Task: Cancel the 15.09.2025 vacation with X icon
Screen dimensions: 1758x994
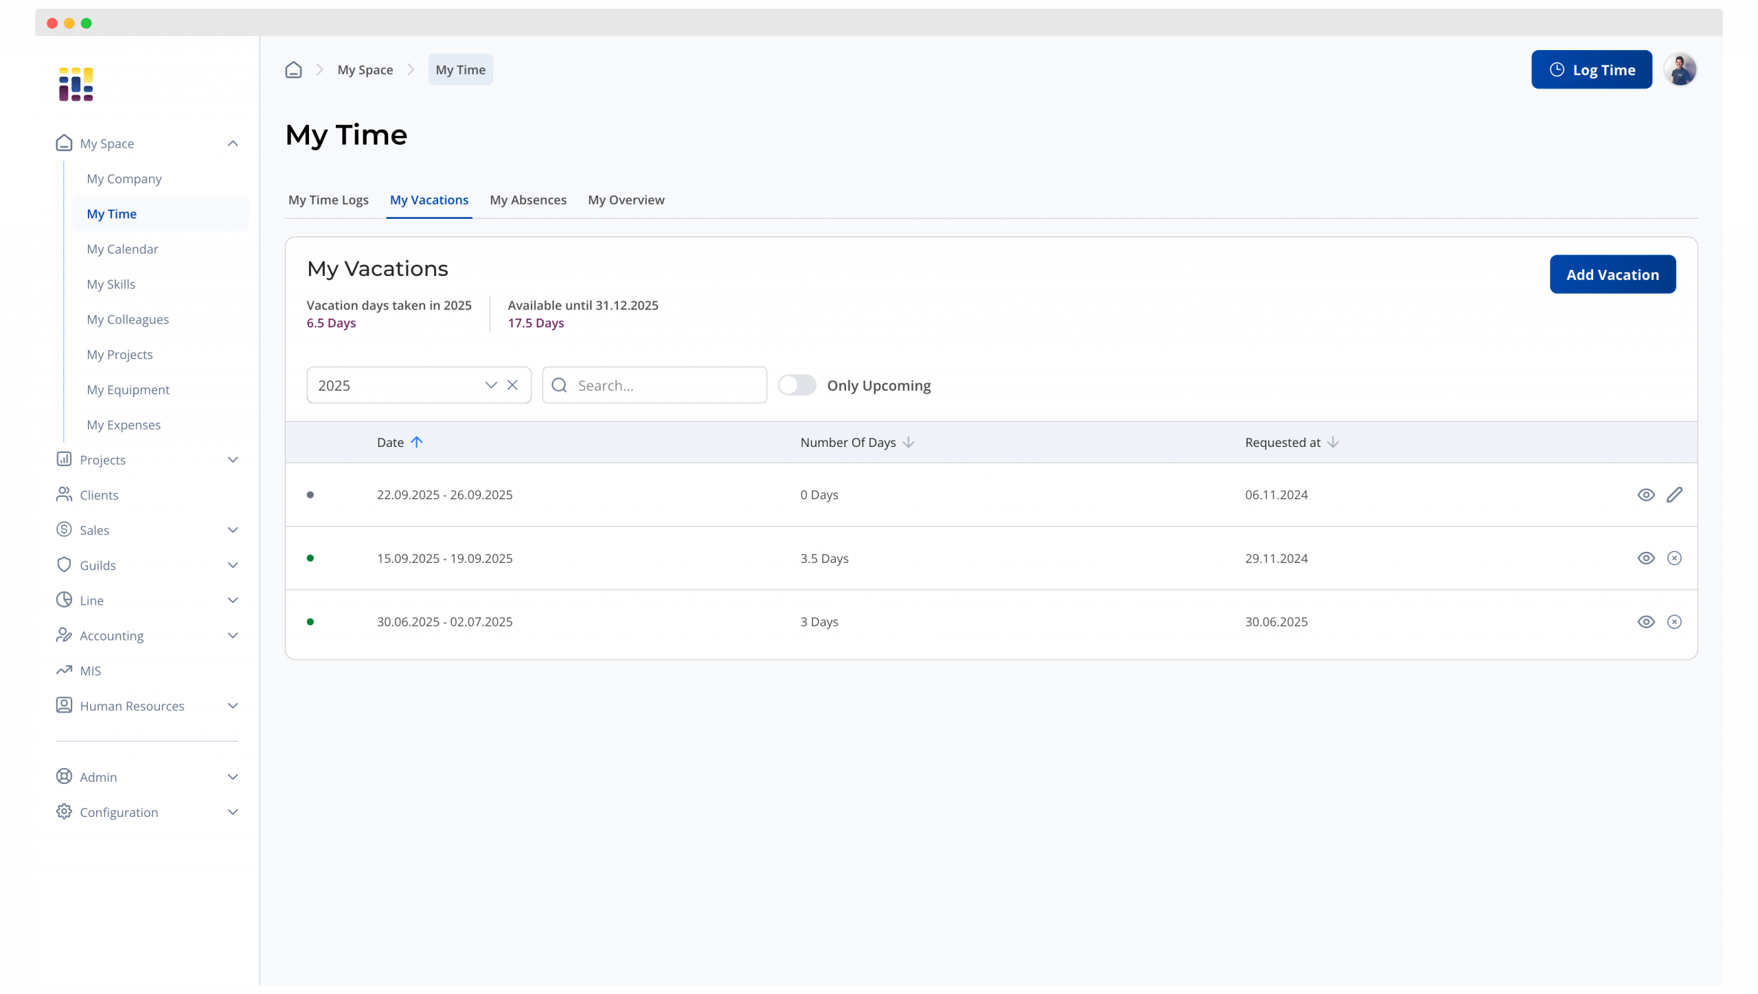Action: pyautogui.click(x=1674, y=558)
